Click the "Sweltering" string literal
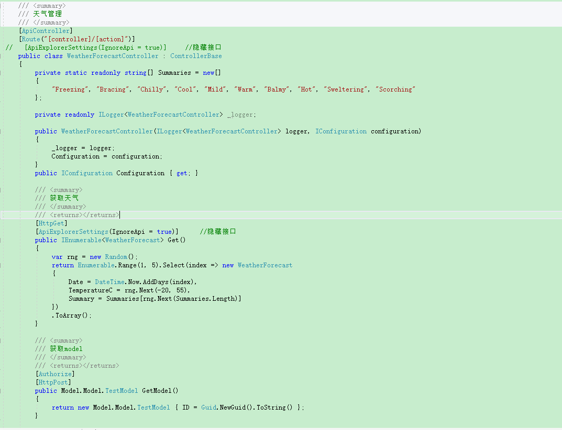 pyautogui.click(x=346, y=89)
